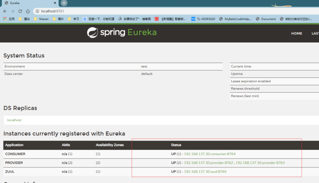Open the 192.168.137.30:zuul:8765 instance link
This screenshot has height=183, width=319.
[205, 172]
